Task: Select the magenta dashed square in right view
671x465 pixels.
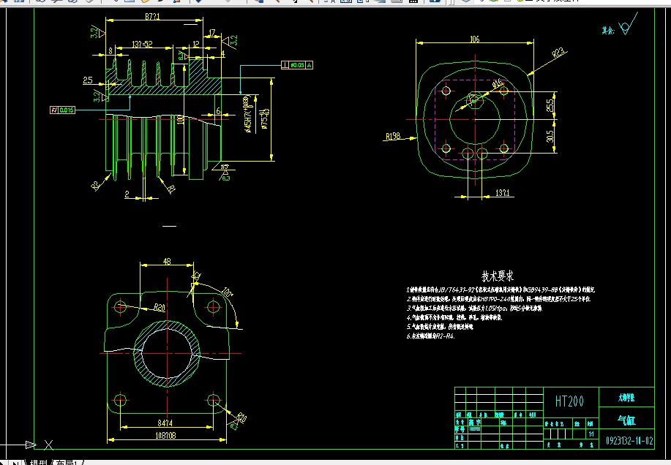Action: 475,119
